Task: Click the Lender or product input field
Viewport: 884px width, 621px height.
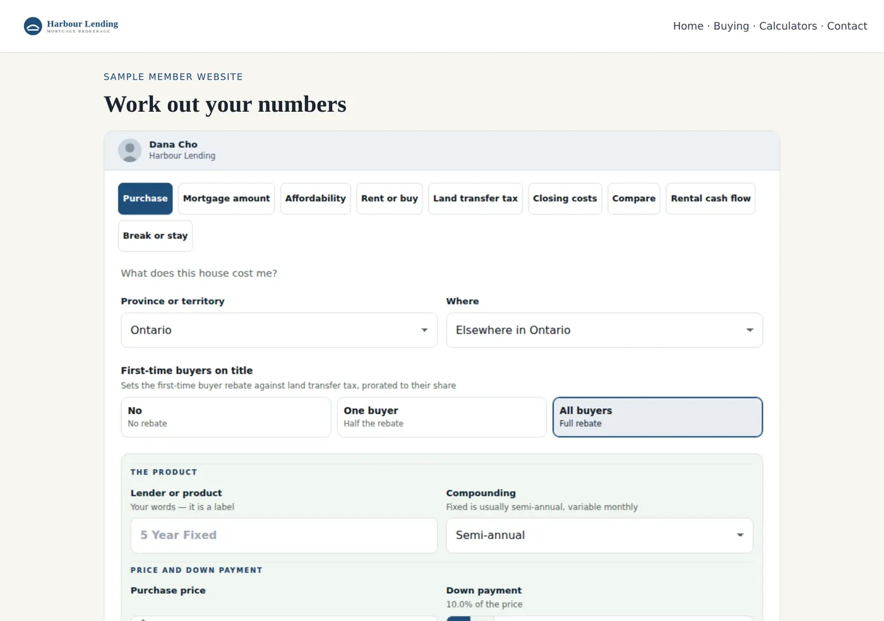Action: [x=284, y=535]
